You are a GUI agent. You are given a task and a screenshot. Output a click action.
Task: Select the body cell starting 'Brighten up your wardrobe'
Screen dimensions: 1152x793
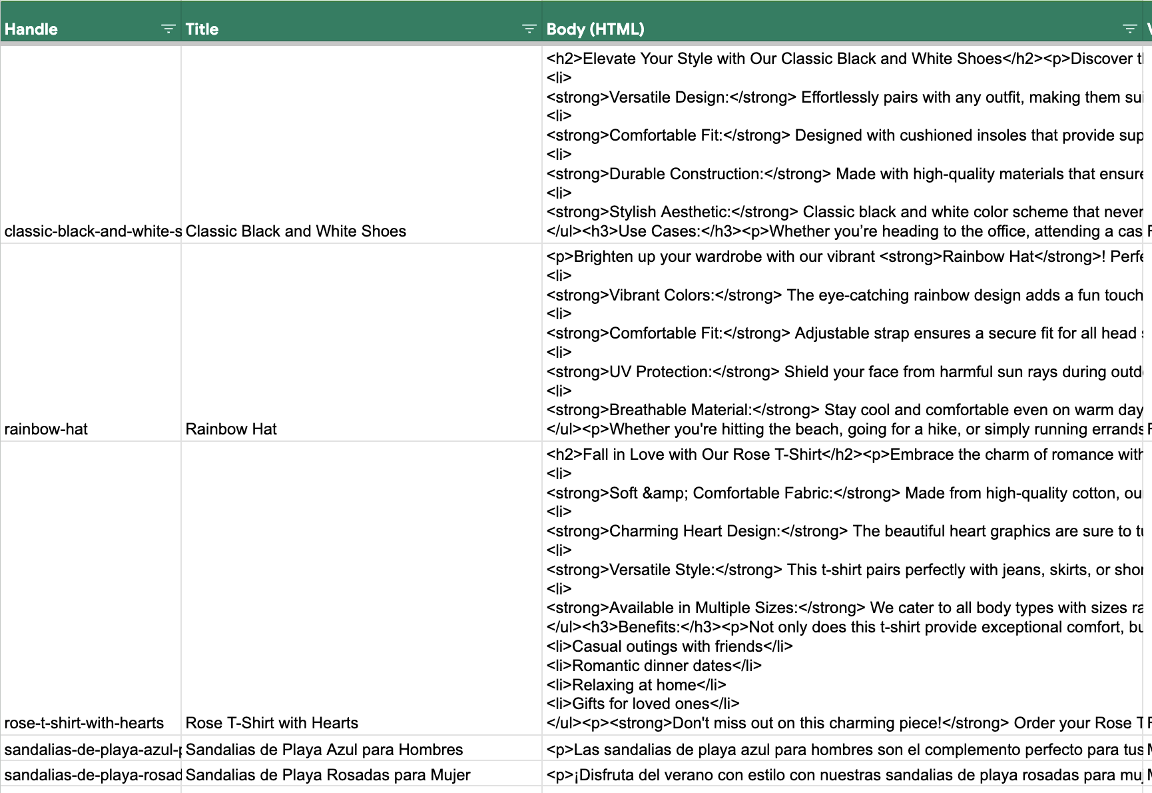[842, 343]
